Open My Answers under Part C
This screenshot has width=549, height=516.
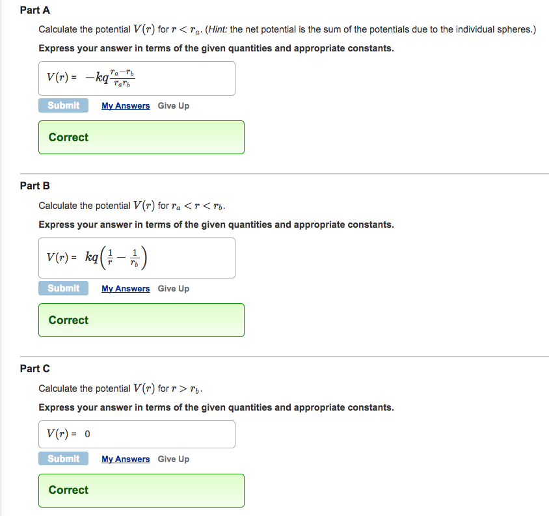[126, 459]
